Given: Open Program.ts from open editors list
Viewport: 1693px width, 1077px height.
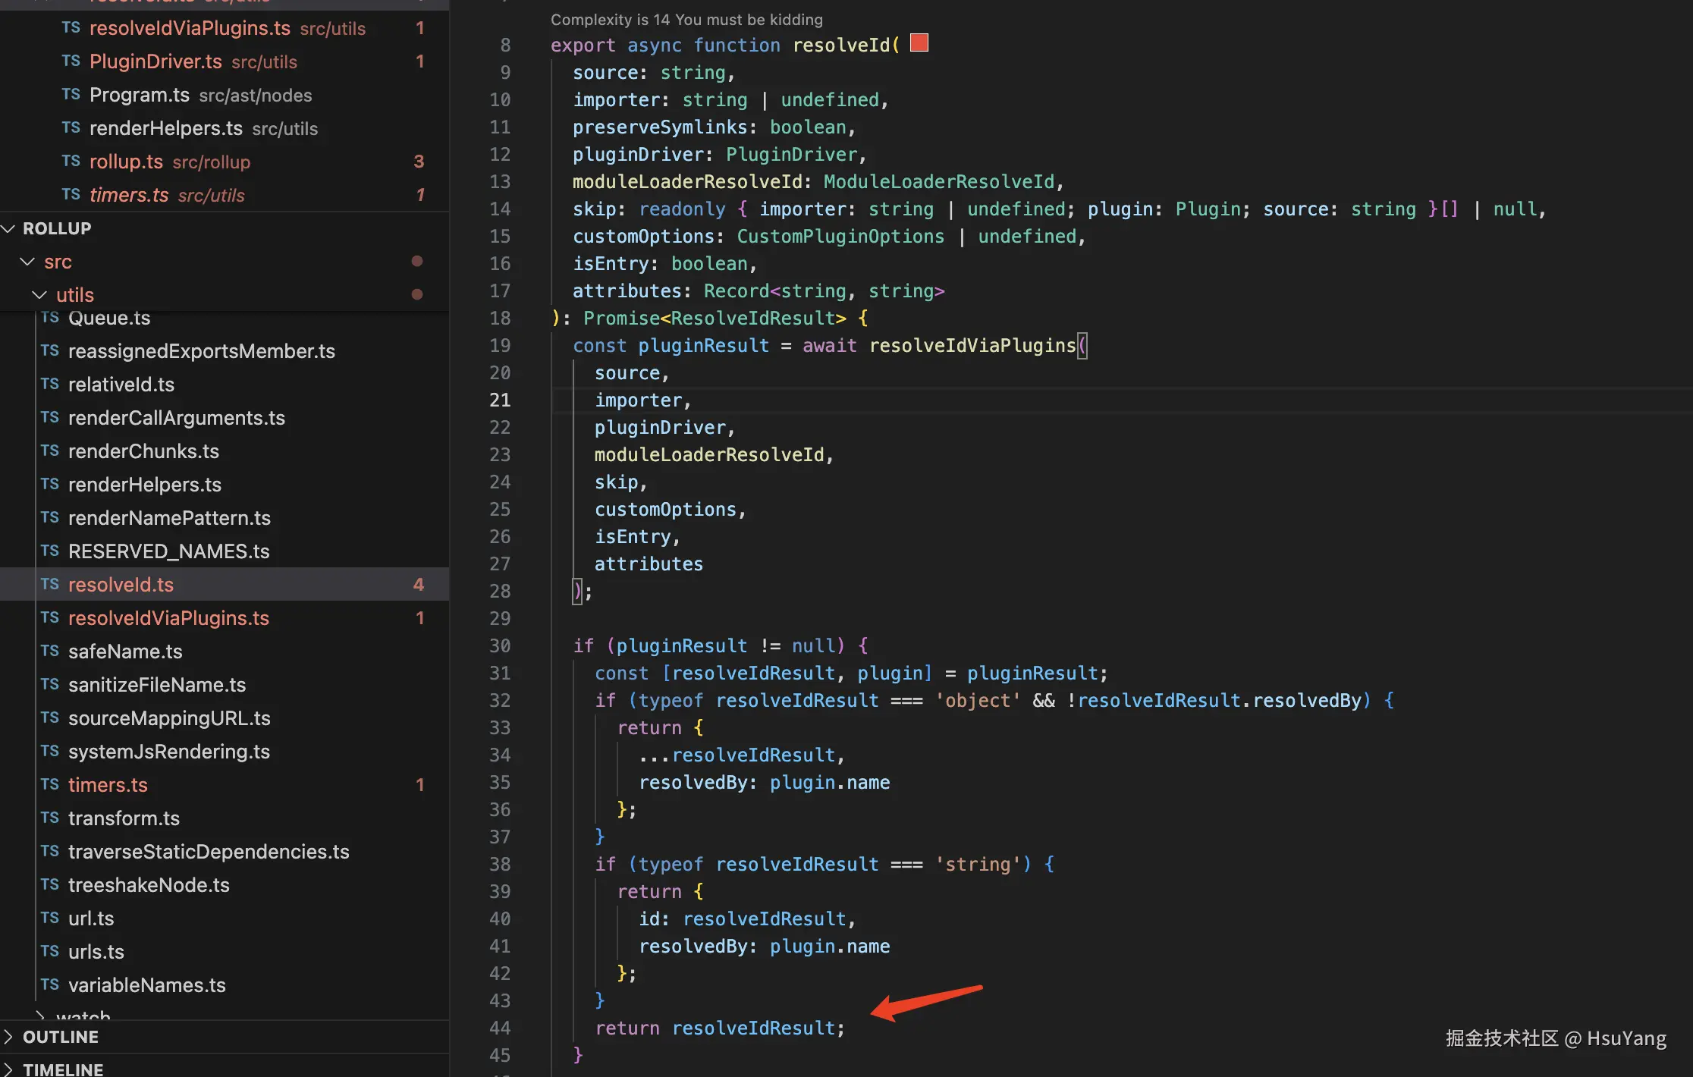Looking at the screenshot, I should [140, 95].
